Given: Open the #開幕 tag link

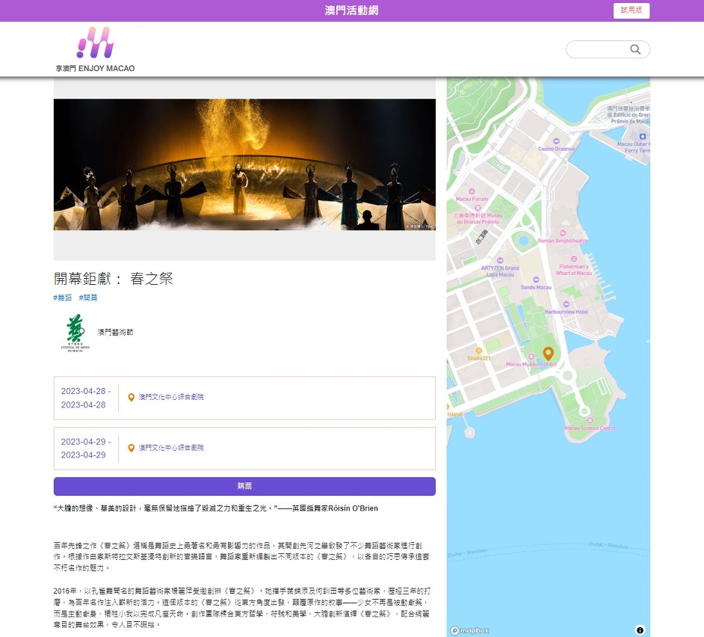Looking at the screenshot, I should [88, 298].
